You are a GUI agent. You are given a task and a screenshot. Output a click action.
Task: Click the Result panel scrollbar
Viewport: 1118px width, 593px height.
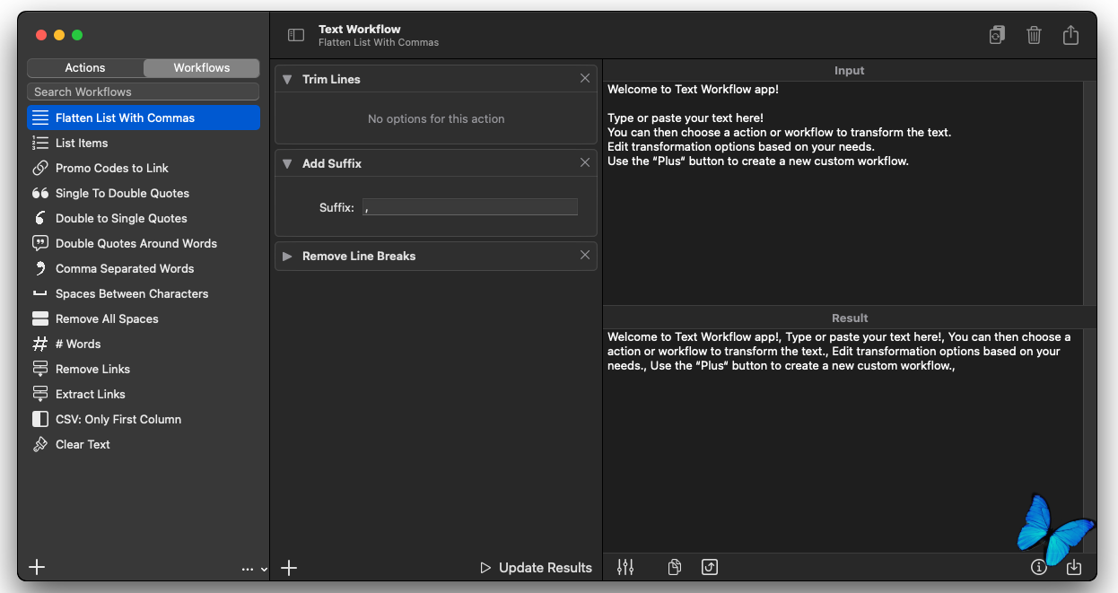(1089, 440)
